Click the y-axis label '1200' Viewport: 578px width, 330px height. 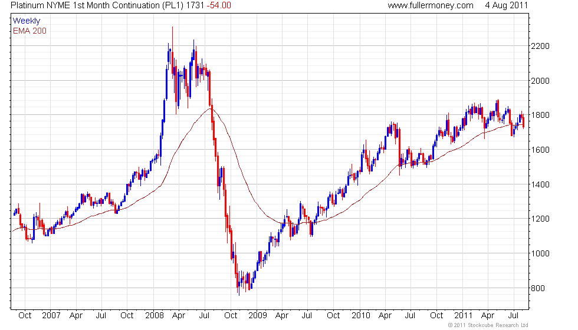540,219
